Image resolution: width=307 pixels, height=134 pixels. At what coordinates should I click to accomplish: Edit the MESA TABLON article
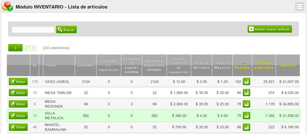pos(18,93)
